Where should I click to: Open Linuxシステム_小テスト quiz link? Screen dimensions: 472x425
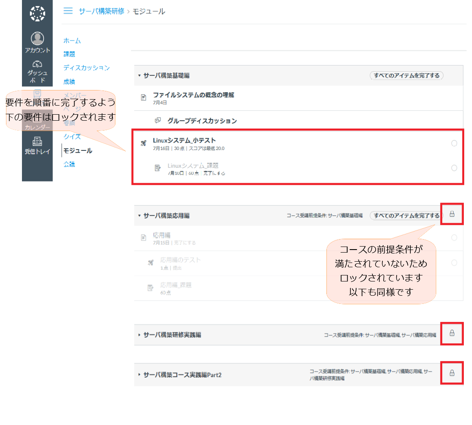[184, 141]
